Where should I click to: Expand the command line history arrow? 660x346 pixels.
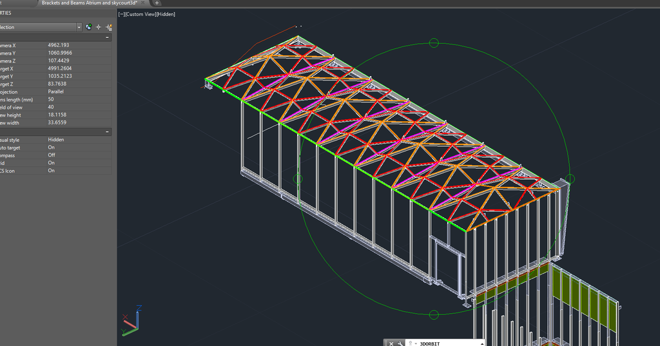pos(481,343)
